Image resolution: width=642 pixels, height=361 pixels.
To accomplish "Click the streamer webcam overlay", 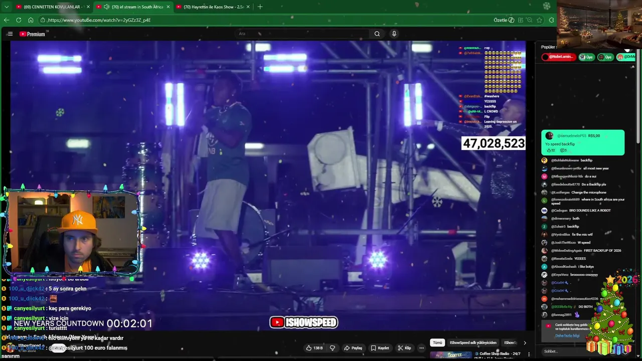I will point(72,232).
